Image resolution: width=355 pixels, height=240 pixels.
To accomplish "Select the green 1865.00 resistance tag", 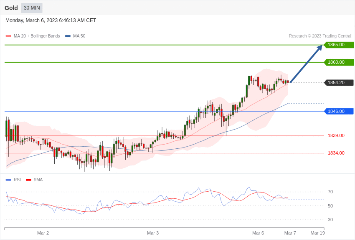I will pyautogui.click(x=339, y=45).
